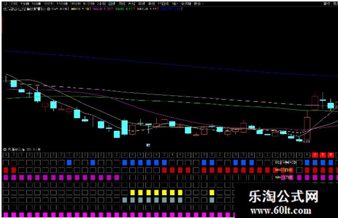Click the 4.89 low price label
338x218 pixels.
(x=306, y=142)
